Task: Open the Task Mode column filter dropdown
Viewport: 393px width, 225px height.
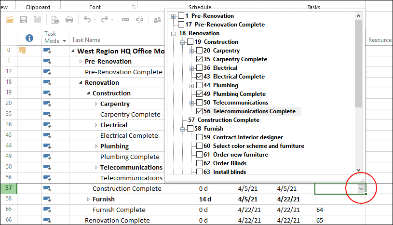Action: (65, 41)
